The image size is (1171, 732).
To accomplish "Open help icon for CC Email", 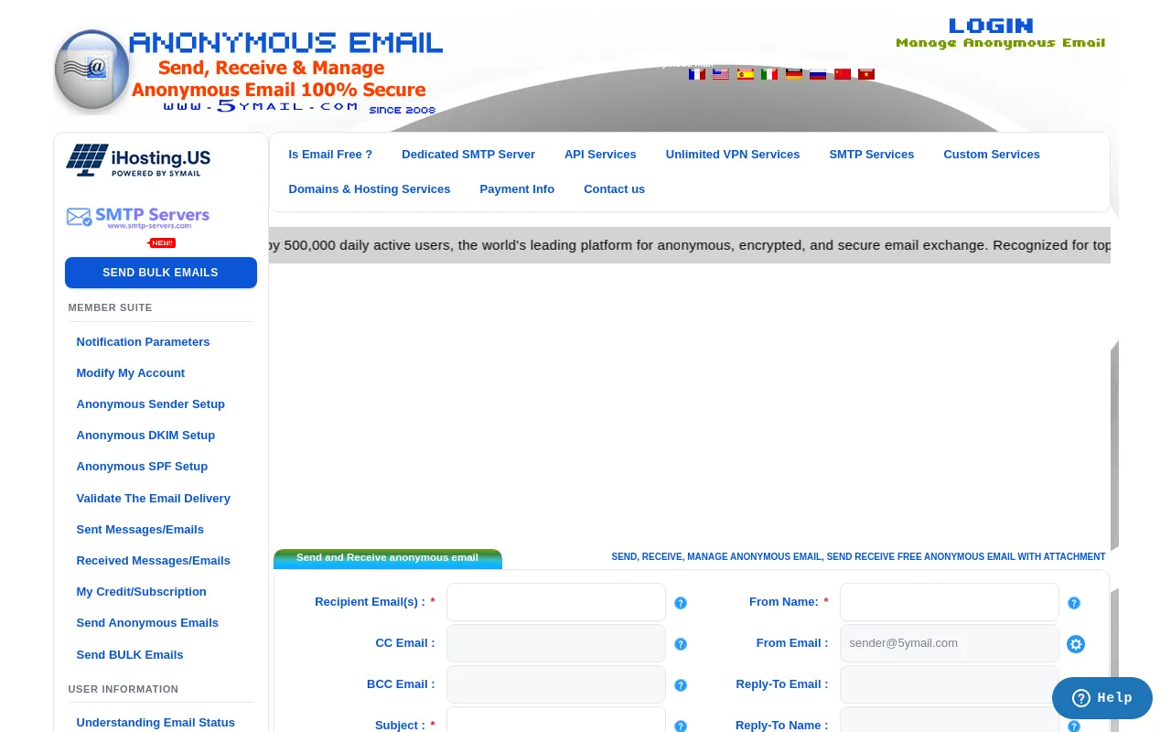I will pos(681,644).
